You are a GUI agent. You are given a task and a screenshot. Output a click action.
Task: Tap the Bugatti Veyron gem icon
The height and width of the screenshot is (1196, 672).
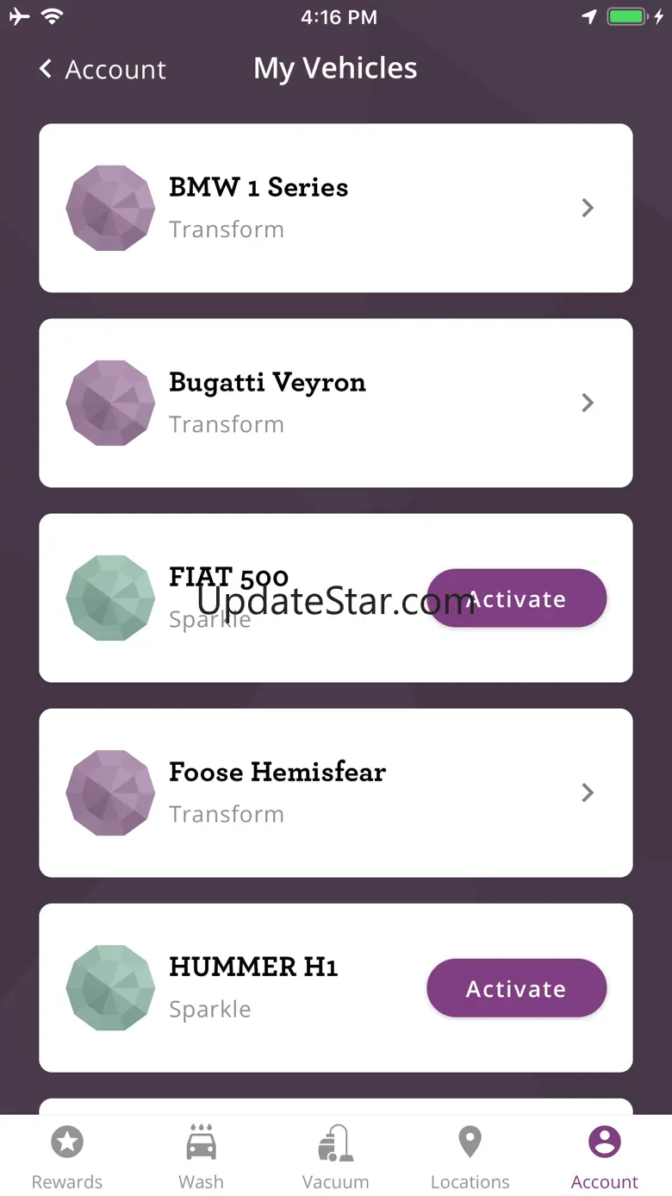110,403
